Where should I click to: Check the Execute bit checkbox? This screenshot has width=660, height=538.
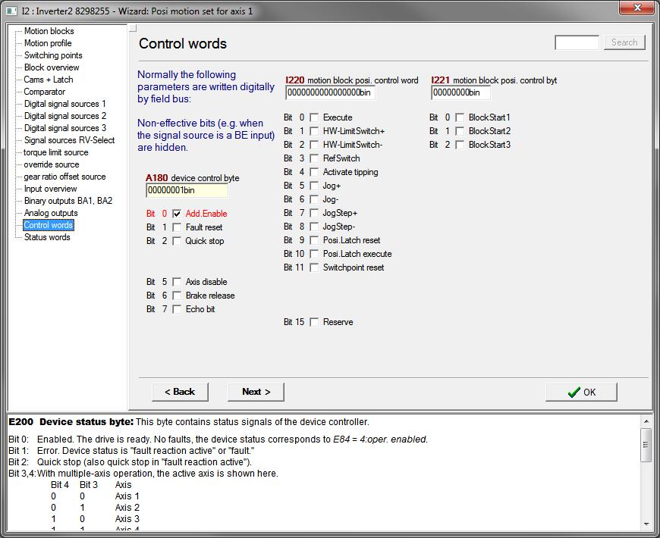tap(314, 117)
